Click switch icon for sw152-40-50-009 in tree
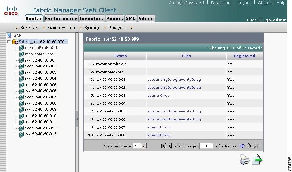The width and height of the screenshot is (292, 172). click(21, 110)
